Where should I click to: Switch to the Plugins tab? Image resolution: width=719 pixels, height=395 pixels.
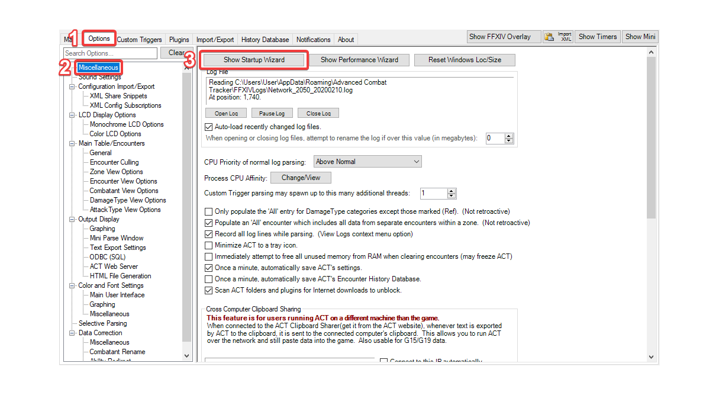coord(179,39)
